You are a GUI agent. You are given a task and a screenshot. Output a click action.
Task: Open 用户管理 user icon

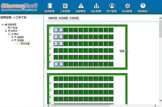point(112,6)
